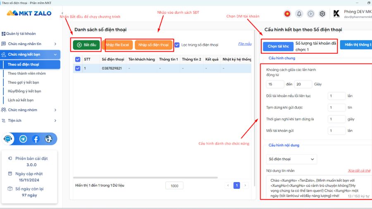
Task: Click Xóa tất cả thẻ link
Action: pos(359,171)
